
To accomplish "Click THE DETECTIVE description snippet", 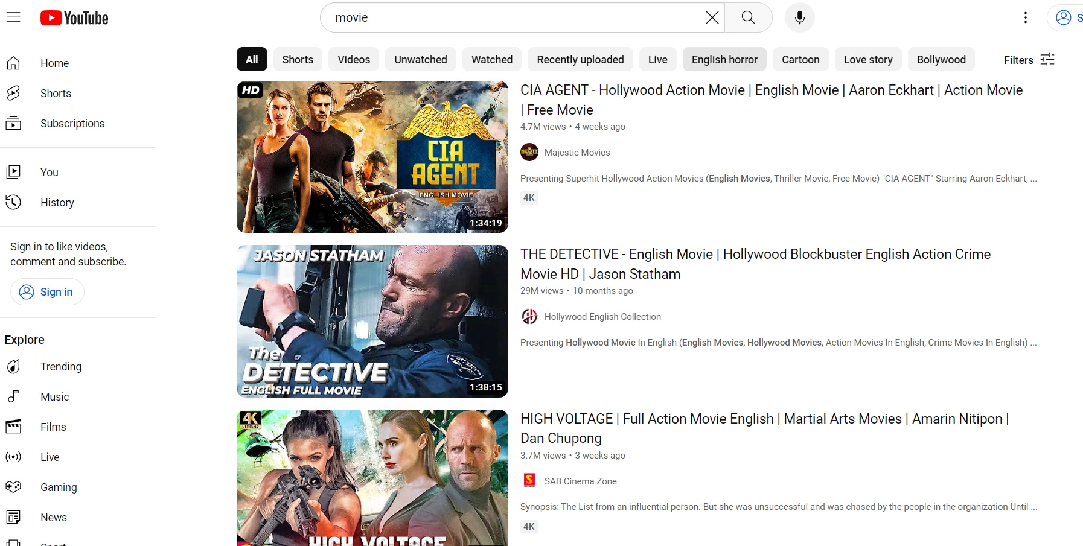I will [779, 343].
